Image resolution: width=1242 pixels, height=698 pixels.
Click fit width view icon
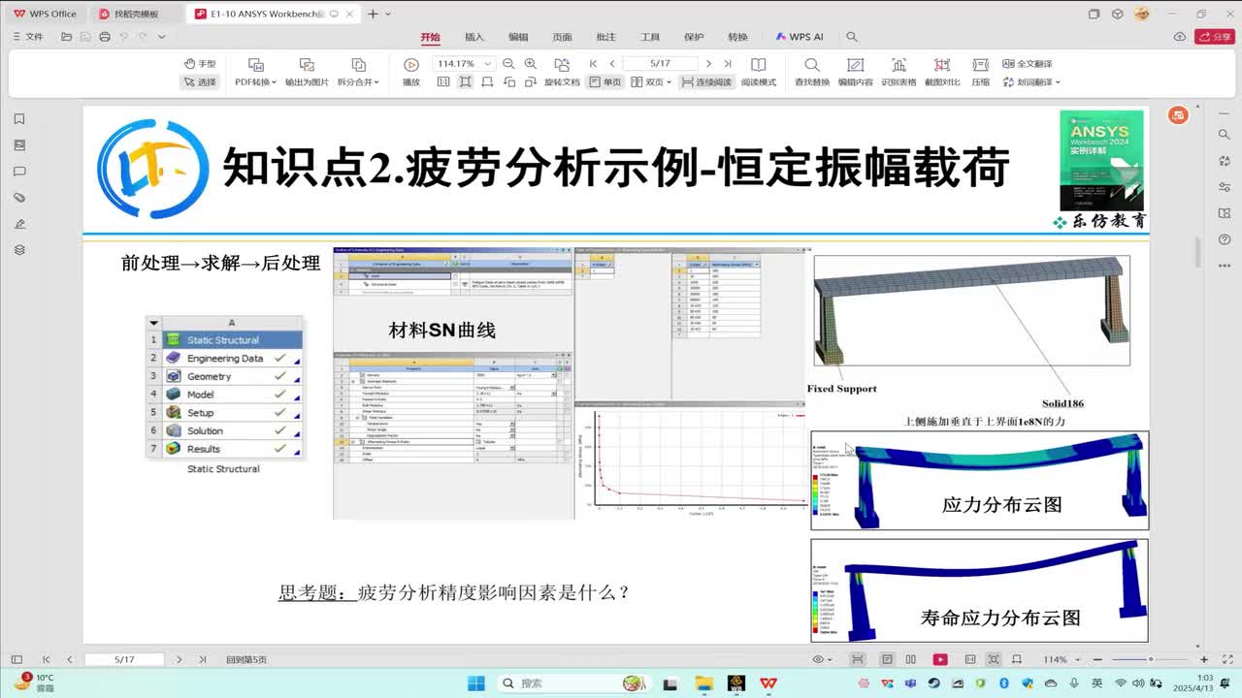point(488,82)
